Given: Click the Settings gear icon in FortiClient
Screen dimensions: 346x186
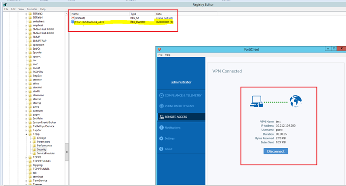Looking at the screenshot, I should point(162,139).
